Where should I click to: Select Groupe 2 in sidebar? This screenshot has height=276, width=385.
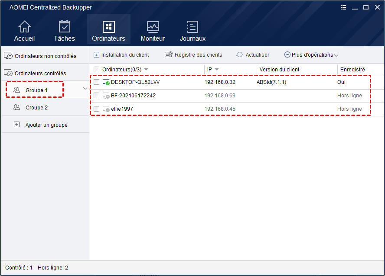coord(45,107)
